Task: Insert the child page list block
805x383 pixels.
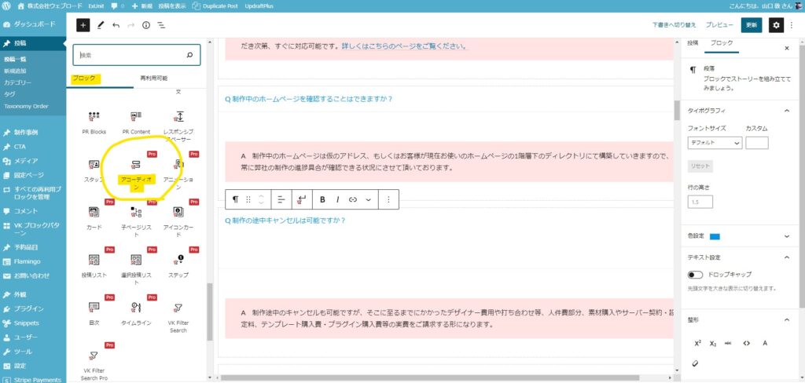Action: tap(136, 221)
